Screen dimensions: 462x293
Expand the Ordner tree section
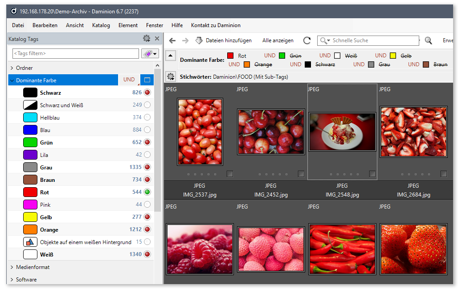click(x=12, y=68)
